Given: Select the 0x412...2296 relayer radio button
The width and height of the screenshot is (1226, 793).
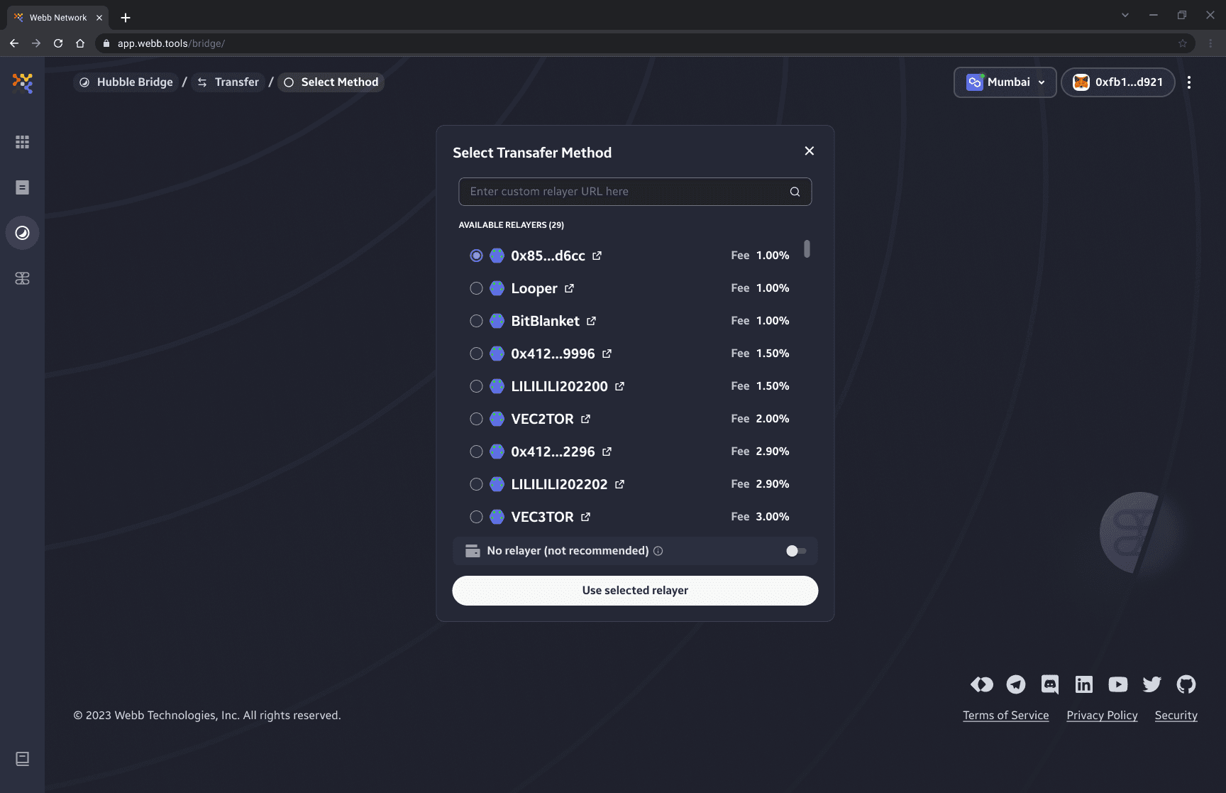Looking at the screenshot, I should pyautogui.click(x=477, y=452).
